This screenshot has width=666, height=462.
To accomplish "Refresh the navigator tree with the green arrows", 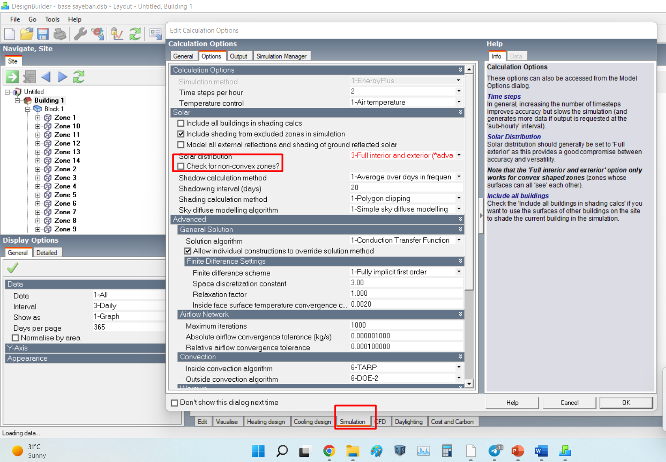I will coord(79,77).
